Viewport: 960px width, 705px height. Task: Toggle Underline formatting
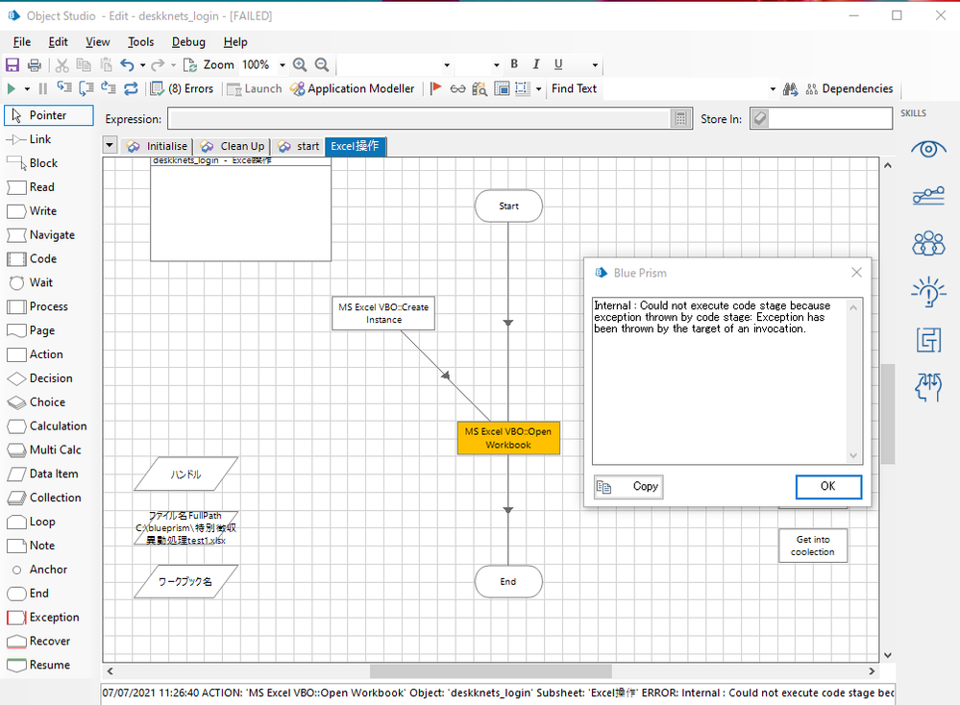pyautogui.click(x=558, y=64)
